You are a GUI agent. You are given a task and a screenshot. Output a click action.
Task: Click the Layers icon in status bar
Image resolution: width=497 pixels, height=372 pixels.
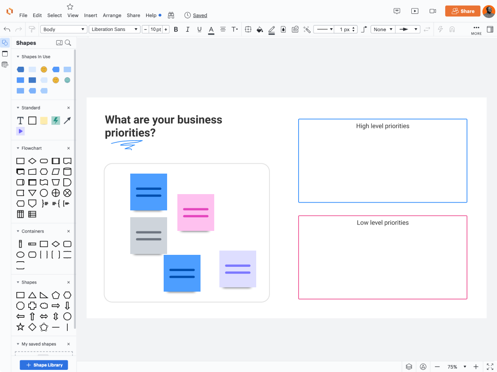[409, 367]
